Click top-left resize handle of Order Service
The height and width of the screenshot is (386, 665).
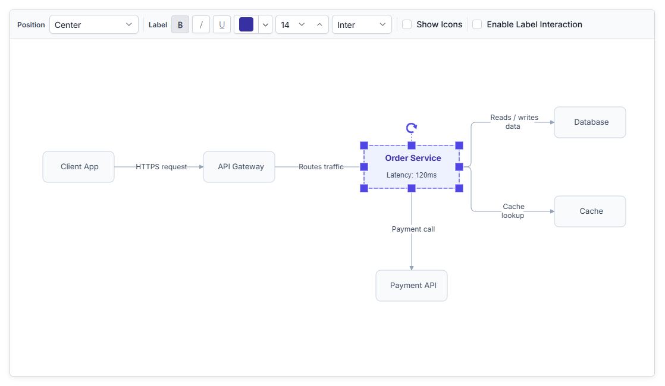click(364, 145)
